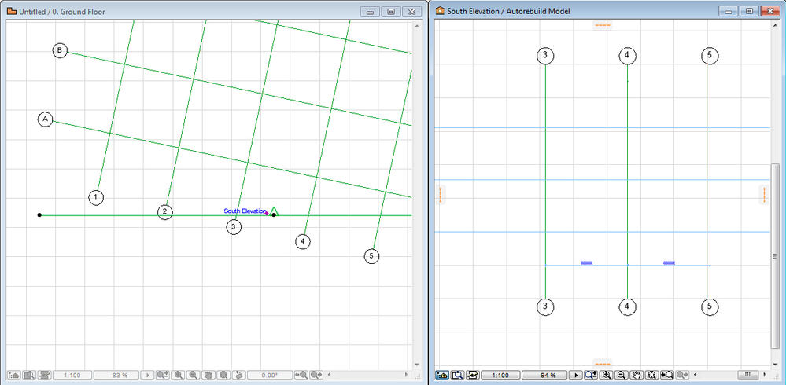This screenshot has height=385, width=786.
Task: Click Zoom In icon in South Elevation window
Action: click(x=607, y=375)
